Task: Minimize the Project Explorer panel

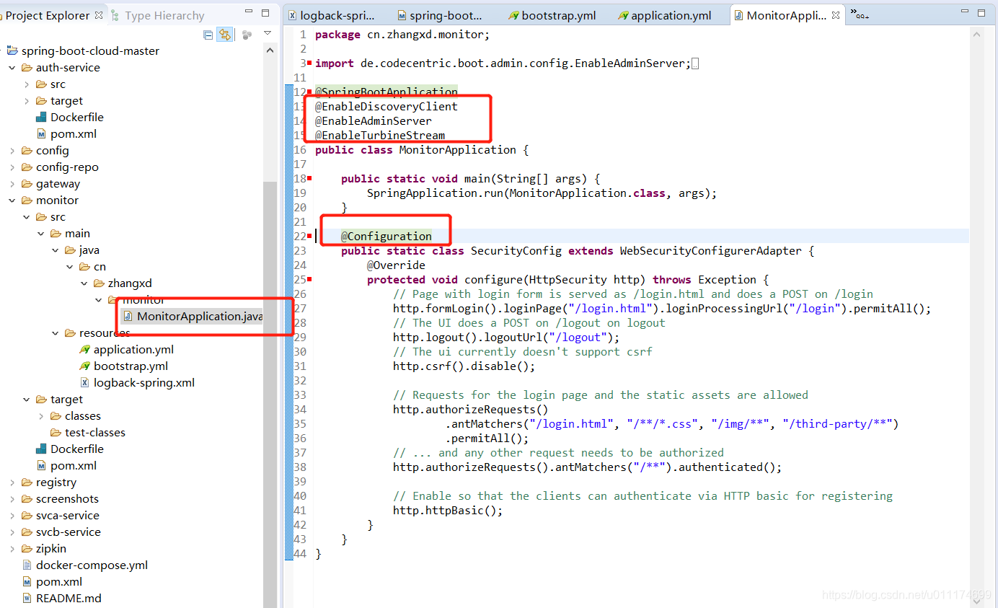Action: pyautogui.click(x=249, y=12)
